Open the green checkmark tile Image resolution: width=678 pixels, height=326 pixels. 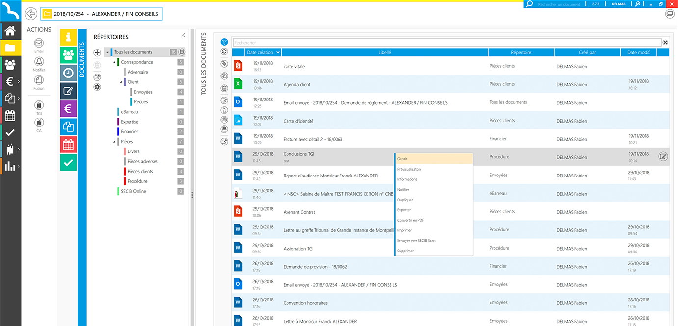point(68,162)
